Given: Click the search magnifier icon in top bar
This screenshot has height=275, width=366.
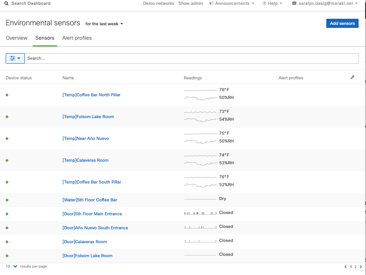Looking at the screenshot, I should pos(6,3).
